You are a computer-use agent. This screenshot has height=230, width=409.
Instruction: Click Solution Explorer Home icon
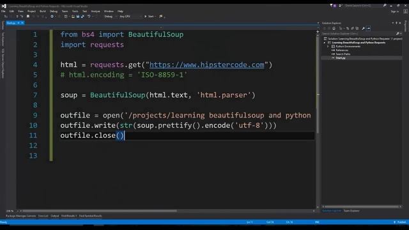tap(334, 28)
